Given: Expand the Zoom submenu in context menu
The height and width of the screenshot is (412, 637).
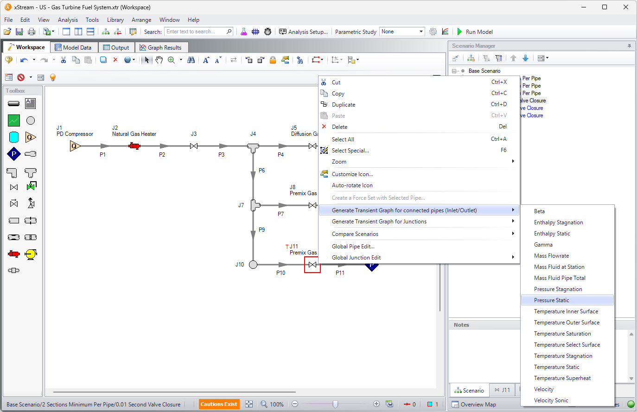Looking at the screenshot, I should pyautogui.click(x=513, y=161).
